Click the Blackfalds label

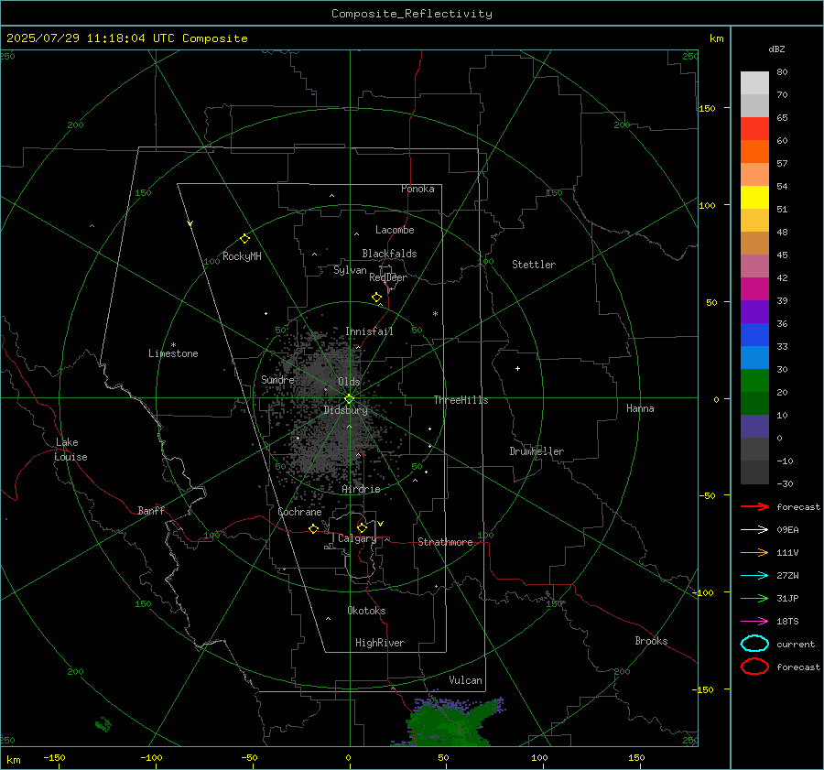[389, 254]
